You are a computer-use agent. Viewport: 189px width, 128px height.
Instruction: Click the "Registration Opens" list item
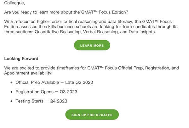click(x=35, y=92)
